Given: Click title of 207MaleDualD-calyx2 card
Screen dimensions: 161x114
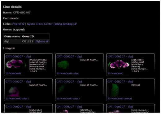Looking at the screenshot, I should [x=69, y=82].
